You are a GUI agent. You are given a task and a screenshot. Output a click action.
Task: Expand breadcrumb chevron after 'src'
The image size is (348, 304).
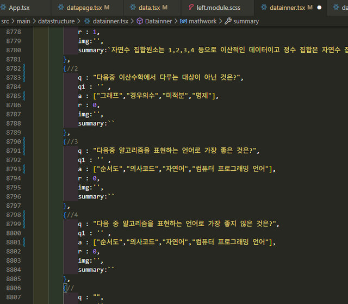(x=13, y=21)
